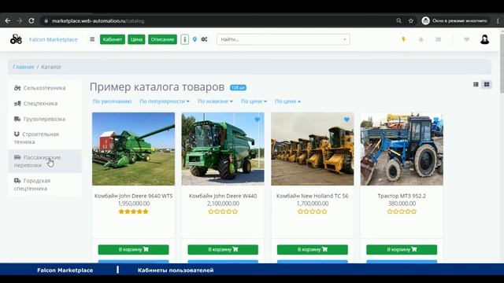Reload the page in browser

coord(31,20)
